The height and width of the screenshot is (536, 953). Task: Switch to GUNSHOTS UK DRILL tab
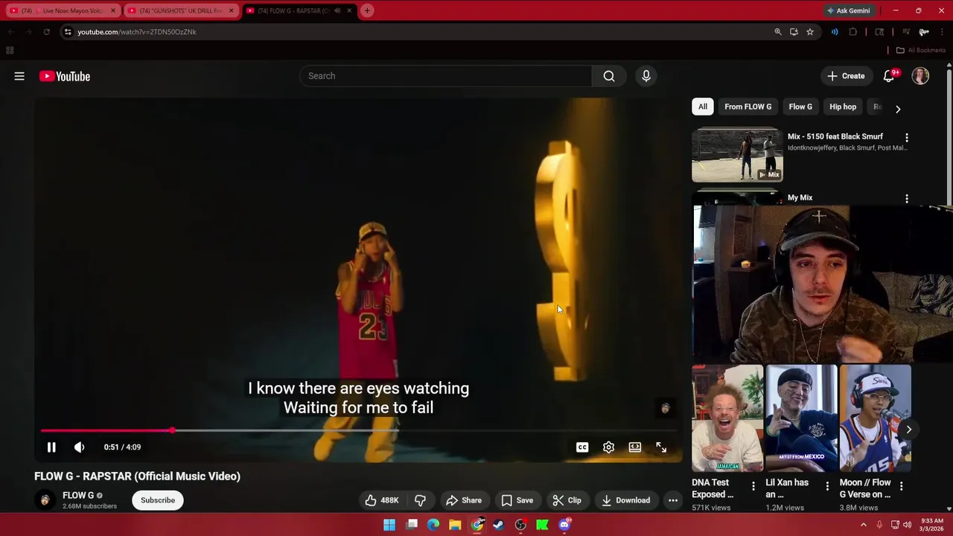[x=181, y=10]
